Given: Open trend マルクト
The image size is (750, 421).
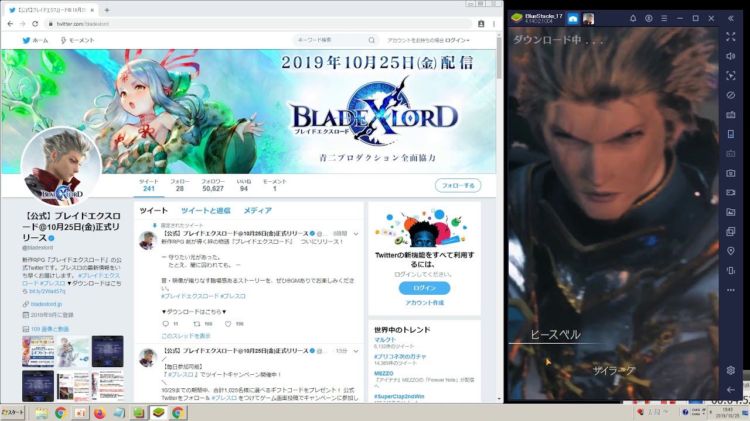Looking at the screenshot, I should click(385, 340).
